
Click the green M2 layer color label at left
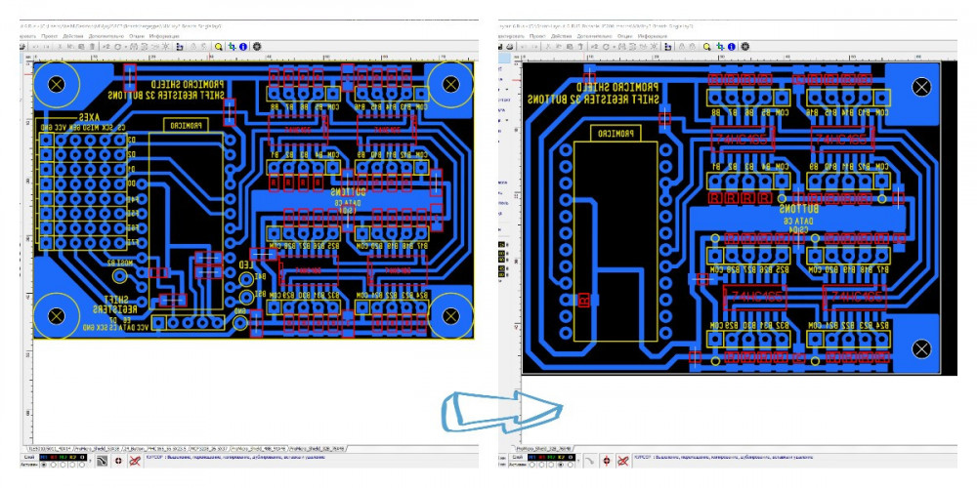pos(62,457)
